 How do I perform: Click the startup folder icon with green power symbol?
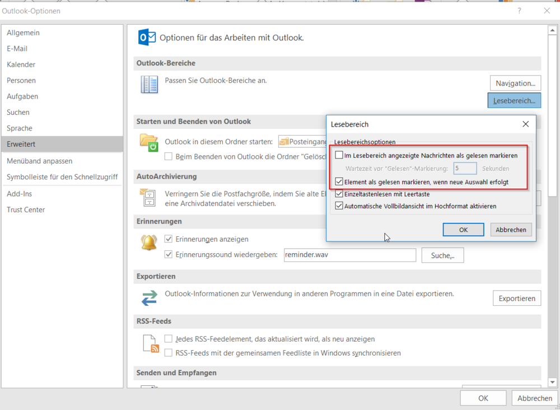point(149,142)
